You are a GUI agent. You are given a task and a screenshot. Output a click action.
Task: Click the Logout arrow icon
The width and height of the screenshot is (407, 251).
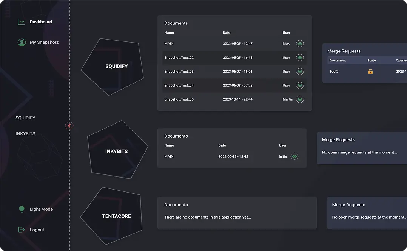[x=22, y=230]
